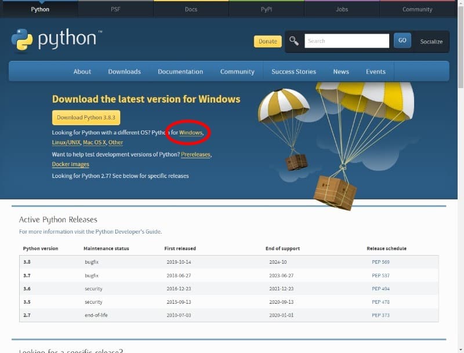Click the '2023-06-27' end of support date
This screenshot has height=353, width=464.
coord(281,275)
